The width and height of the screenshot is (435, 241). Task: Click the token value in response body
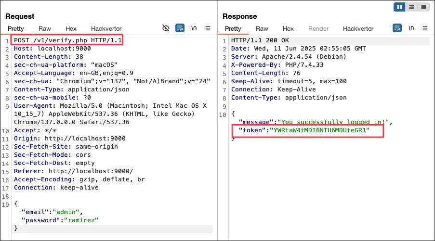[320, 130]
